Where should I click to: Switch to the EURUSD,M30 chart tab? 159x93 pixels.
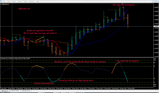(x=26, y=91)
